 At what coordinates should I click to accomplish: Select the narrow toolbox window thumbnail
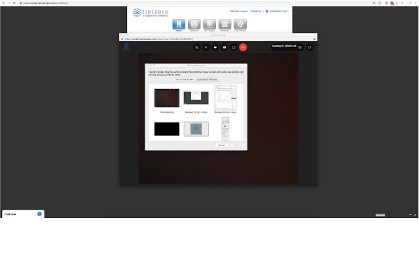tap(225, 128)
